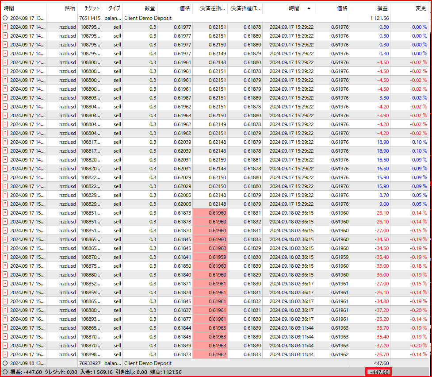The width and height of the screenshot is (432, 377).
Task: Sort by the 数量 column header
Action: point(140,8)
